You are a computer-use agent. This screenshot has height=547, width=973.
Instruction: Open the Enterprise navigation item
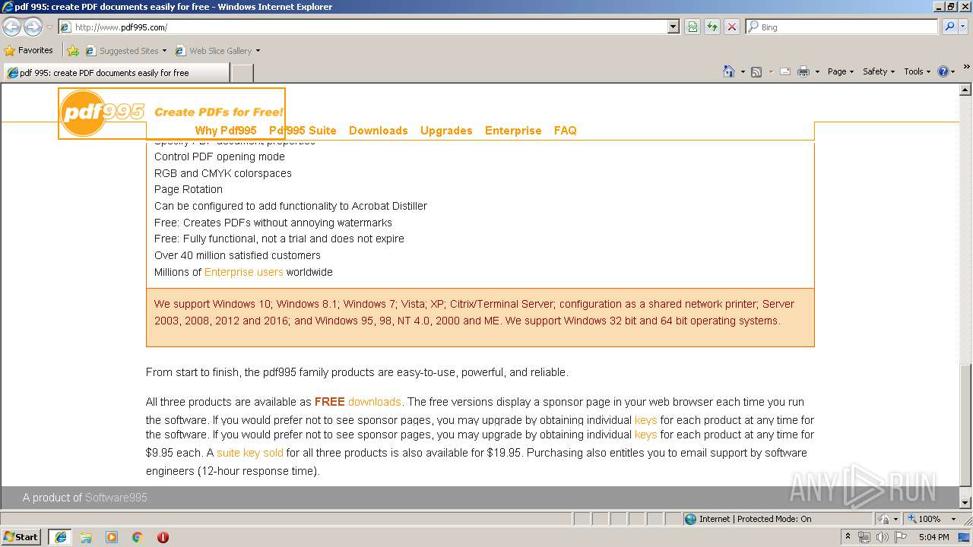(513, 131)
